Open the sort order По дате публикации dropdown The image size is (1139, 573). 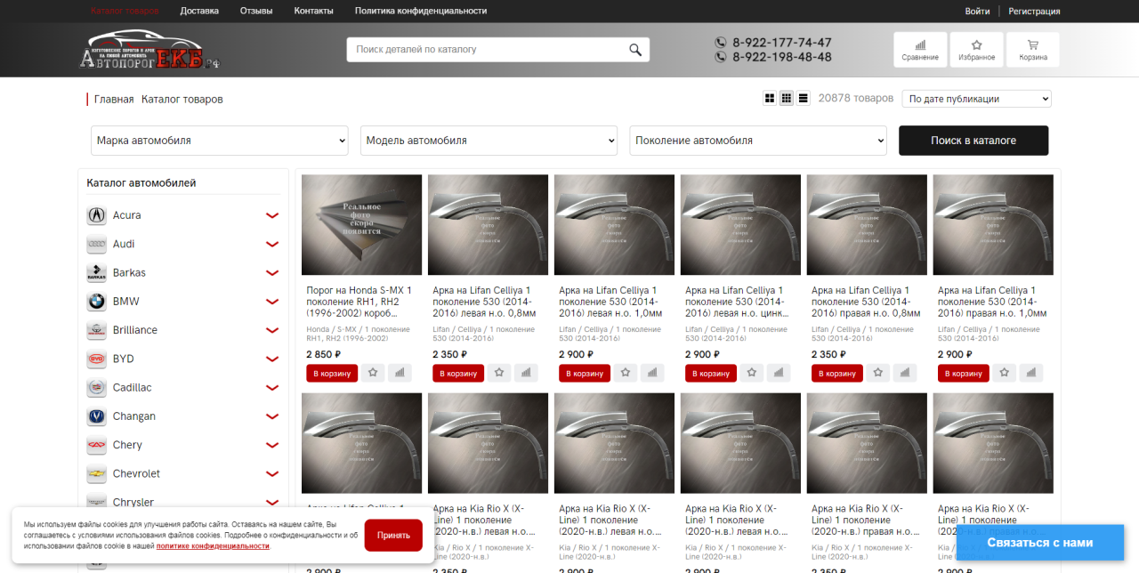coord(976,99)
